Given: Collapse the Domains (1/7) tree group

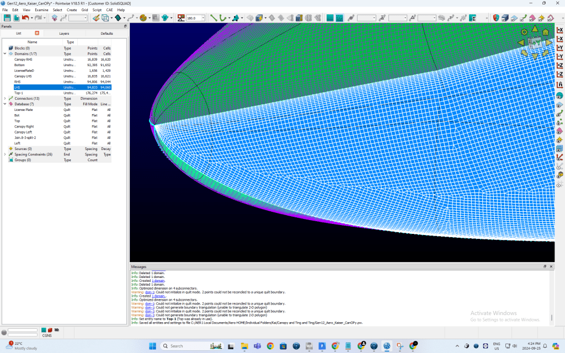Looking at the screenshot, I should 5,54.
